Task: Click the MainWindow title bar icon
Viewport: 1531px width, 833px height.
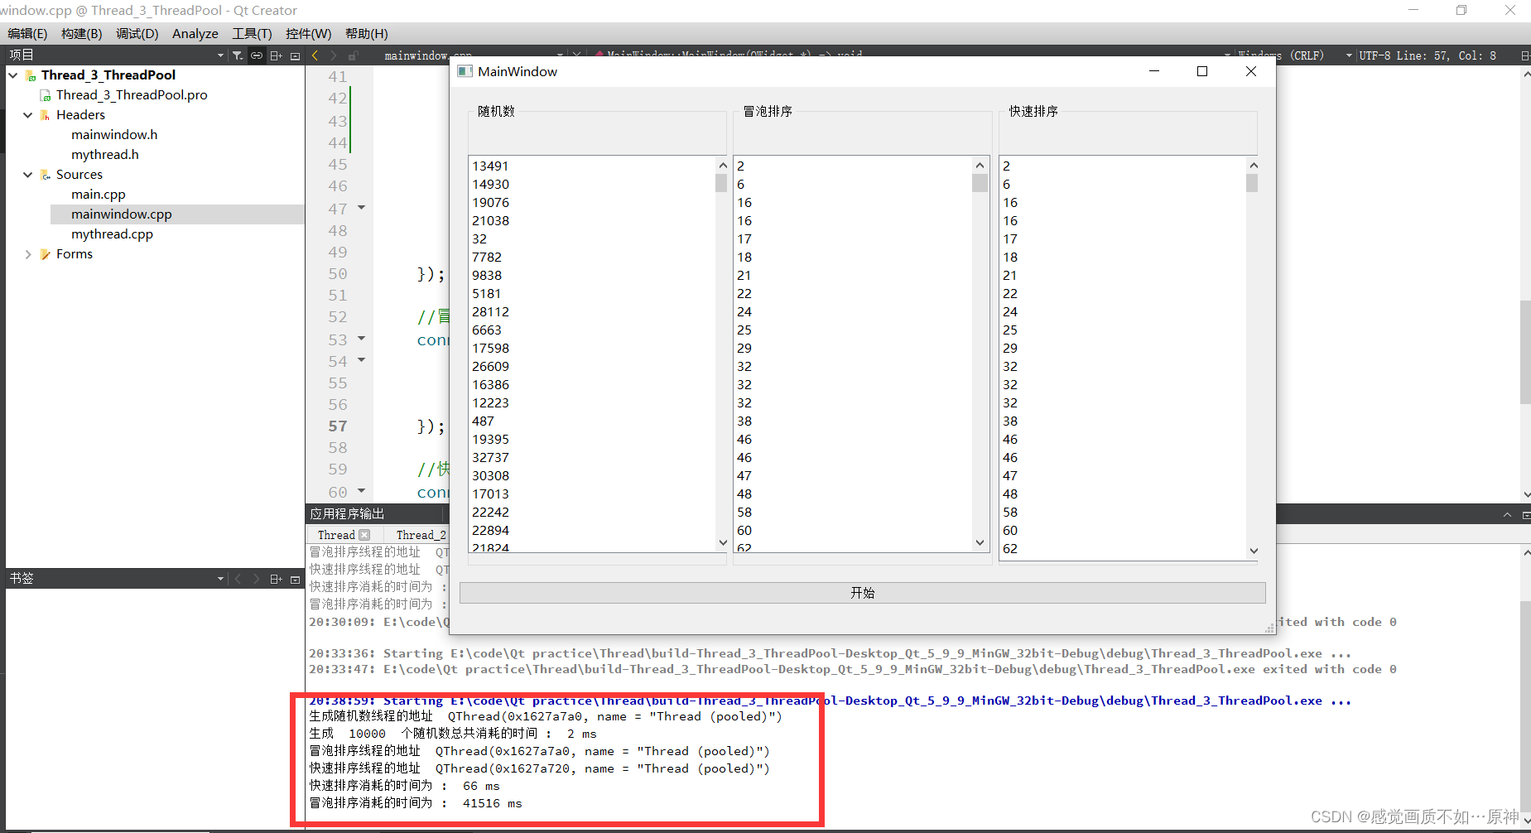Action: point(465,71)
